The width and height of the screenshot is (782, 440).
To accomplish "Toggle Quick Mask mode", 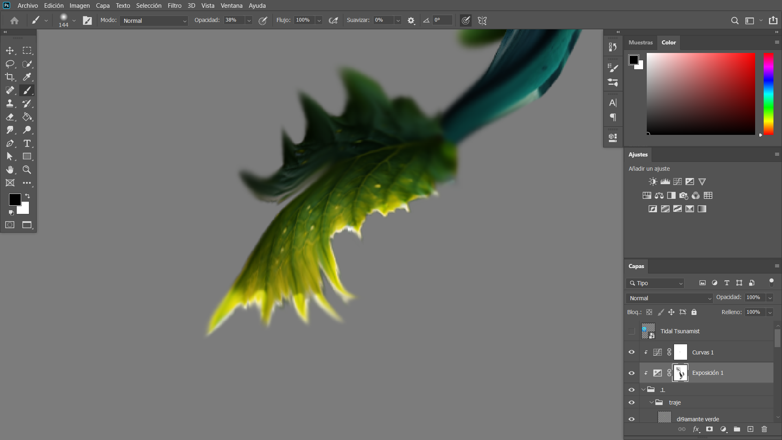I will [10, 225].
